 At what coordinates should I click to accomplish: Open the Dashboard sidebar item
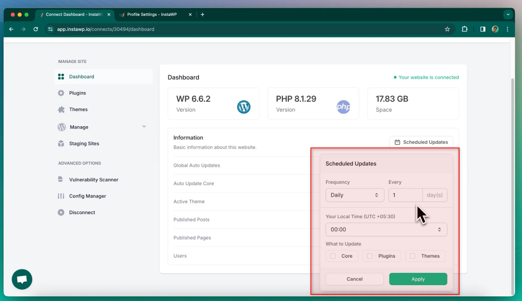click(103, 77)
